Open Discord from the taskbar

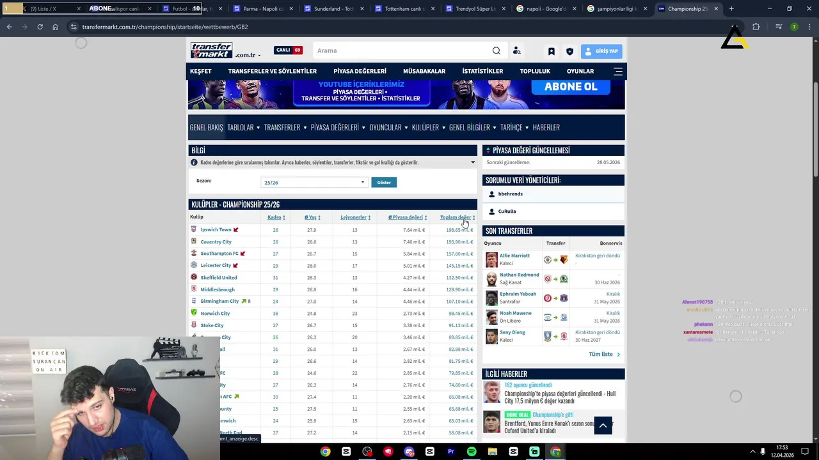point(409,452)
